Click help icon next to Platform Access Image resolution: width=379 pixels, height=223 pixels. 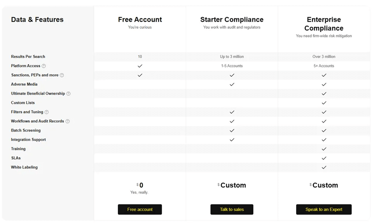44,66
